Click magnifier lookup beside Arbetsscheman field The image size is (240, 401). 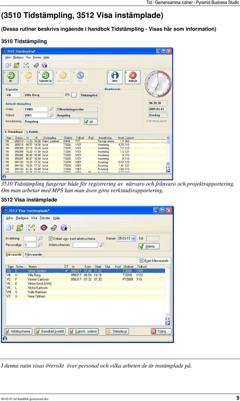point(102,245)
